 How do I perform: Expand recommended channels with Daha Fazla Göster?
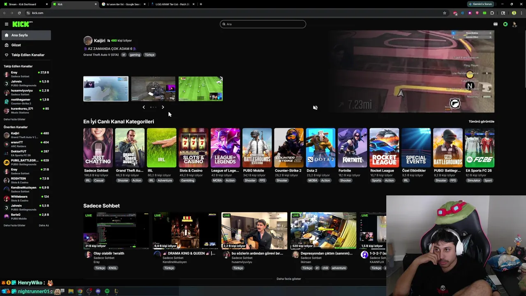[14, 225]
